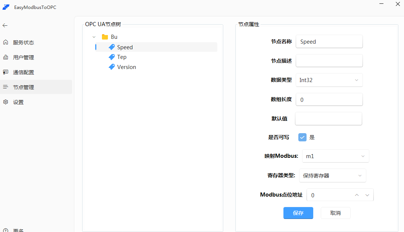Click the tag icon beside the Version node
Viewport: 404px width, 232px height.
(x=112, y=67)
